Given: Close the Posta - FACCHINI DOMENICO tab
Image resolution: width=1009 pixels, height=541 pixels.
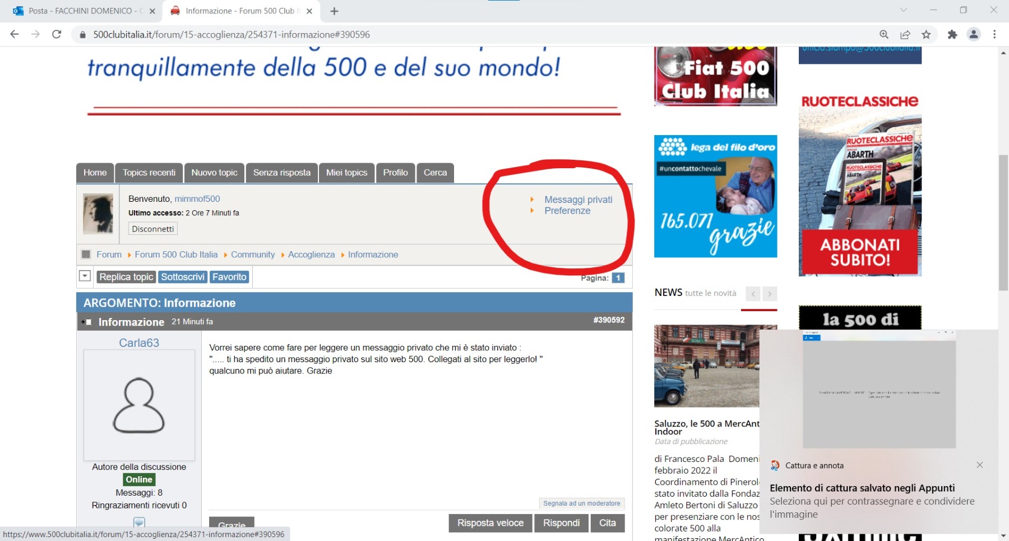Looking at the screenshot, I should point(152,11).
